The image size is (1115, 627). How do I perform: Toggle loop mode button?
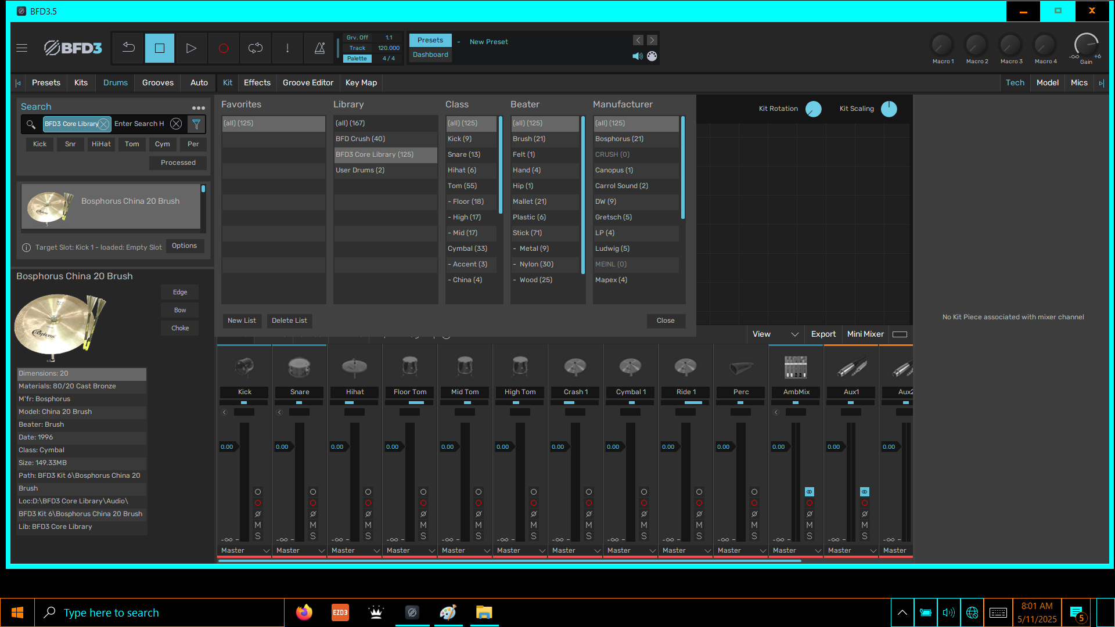point(256,48)
